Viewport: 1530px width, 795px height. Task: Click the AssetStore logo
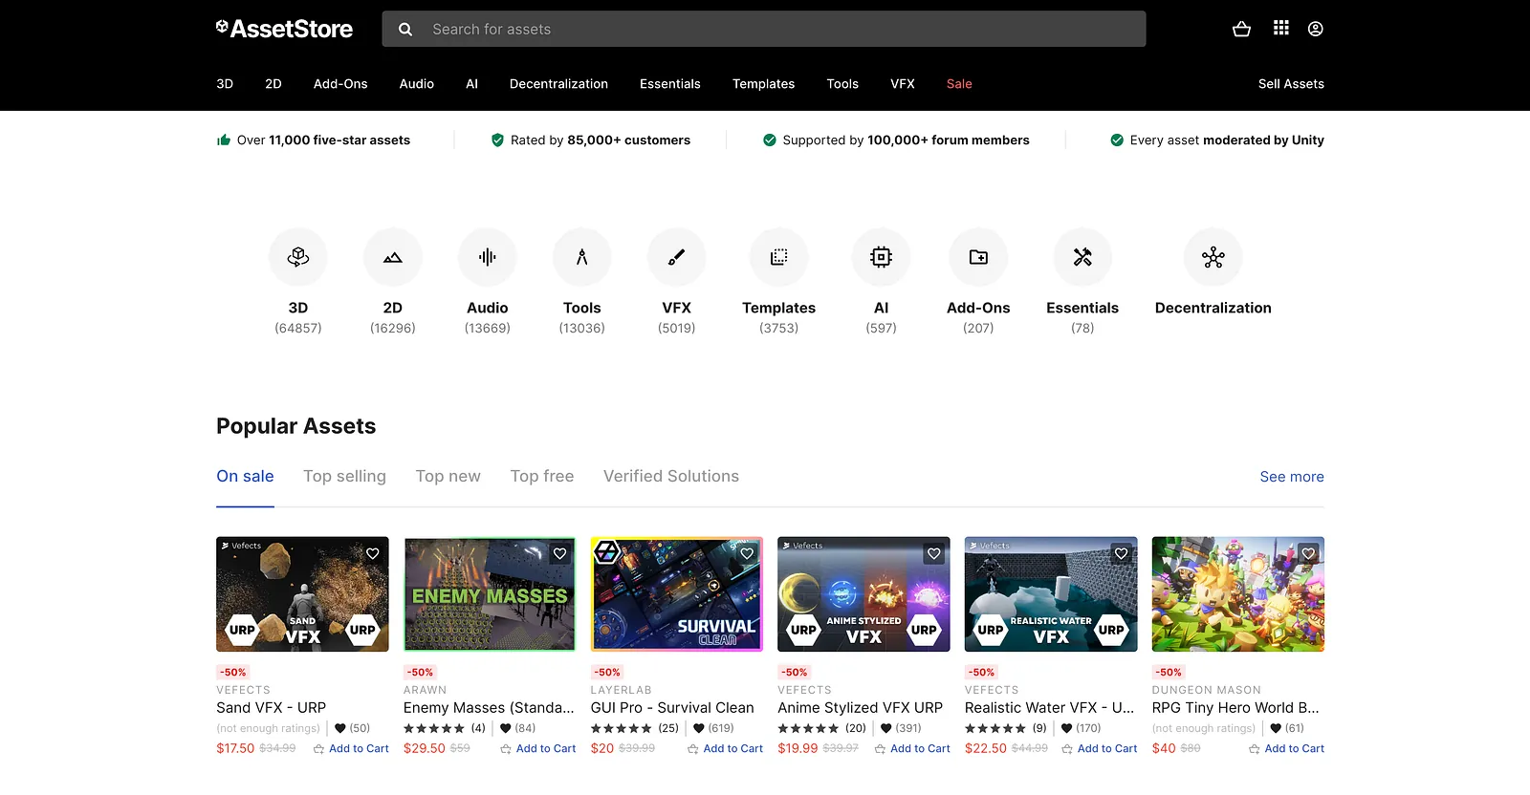284,29
